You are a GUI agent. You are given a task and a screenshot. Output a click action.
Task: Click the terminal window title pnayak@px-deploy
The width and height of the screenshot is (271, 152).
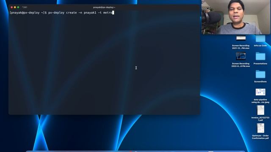(104, 8)
